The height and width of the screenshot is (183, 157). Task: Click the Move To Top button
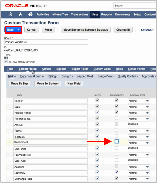(x=19, y=84)
